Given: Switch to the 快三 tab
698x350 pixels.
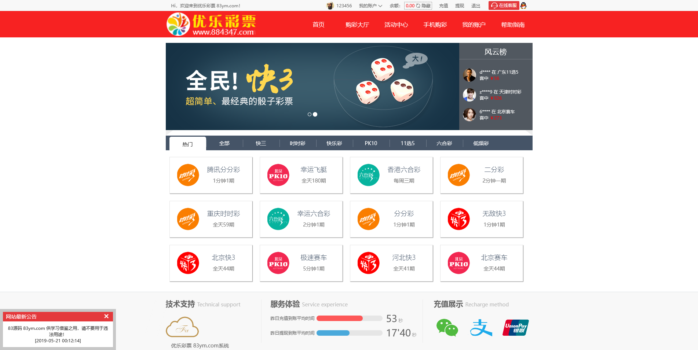Looking at the screenshot, I should click(x=261, y=143).
